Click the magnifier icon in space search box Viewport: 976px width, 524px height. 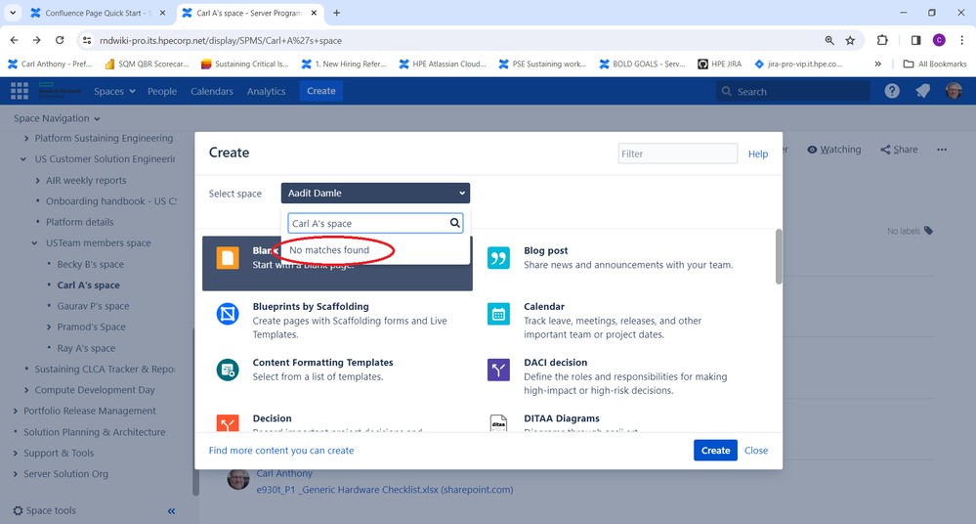click(455, 223)
